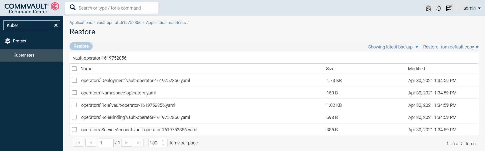485x151 pixels.
Task: Click the Protect shield icon
Action: coord(8,41)
